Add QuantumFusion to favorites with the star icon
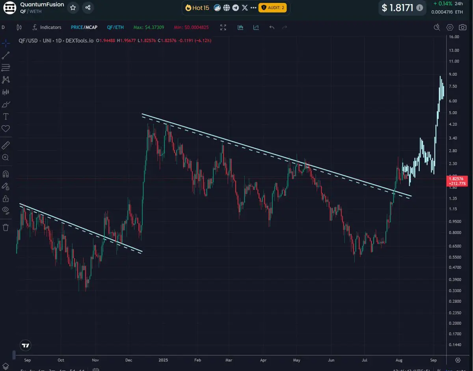The width and height of the screenshot is (473, 371). [x=73, y=7]
